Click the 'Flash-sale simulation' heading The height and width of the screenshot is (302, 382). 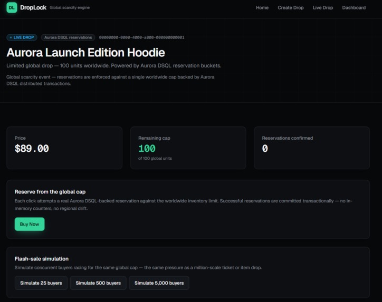41,259
